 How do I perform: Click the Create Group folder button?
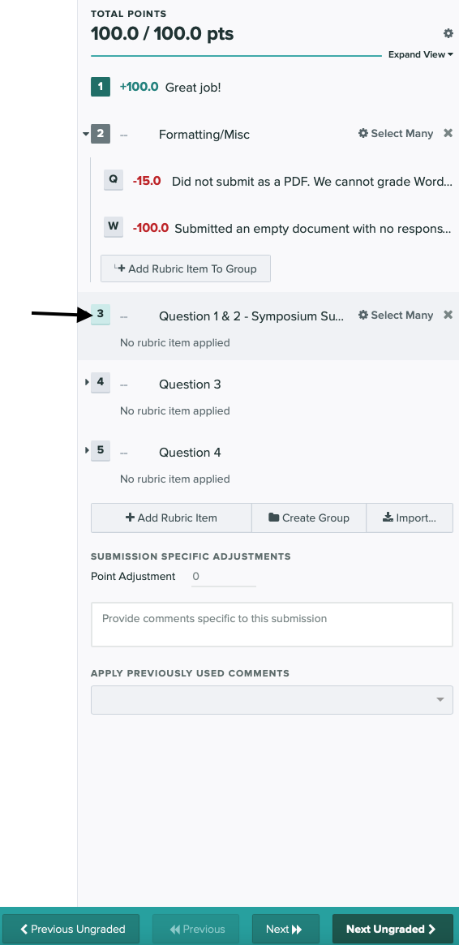coord(309,518)
